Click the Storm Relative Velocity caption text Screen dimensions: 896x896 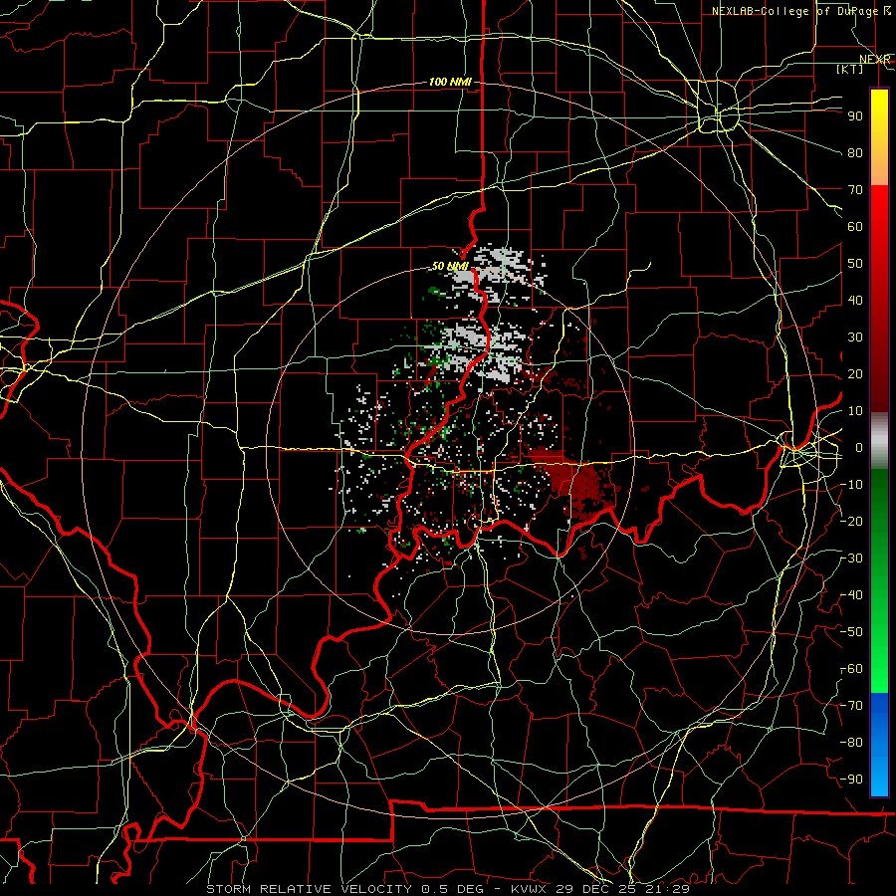(x=447, y=889)
